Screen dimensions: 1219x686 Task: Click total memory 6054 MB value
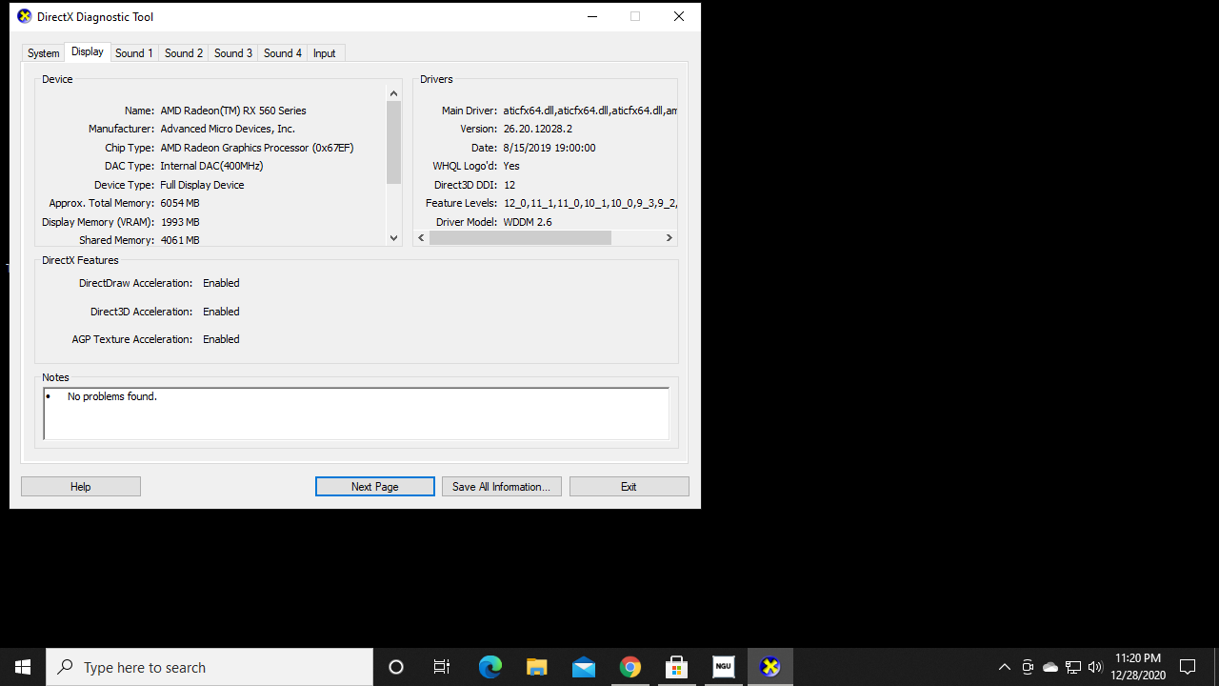180,203
